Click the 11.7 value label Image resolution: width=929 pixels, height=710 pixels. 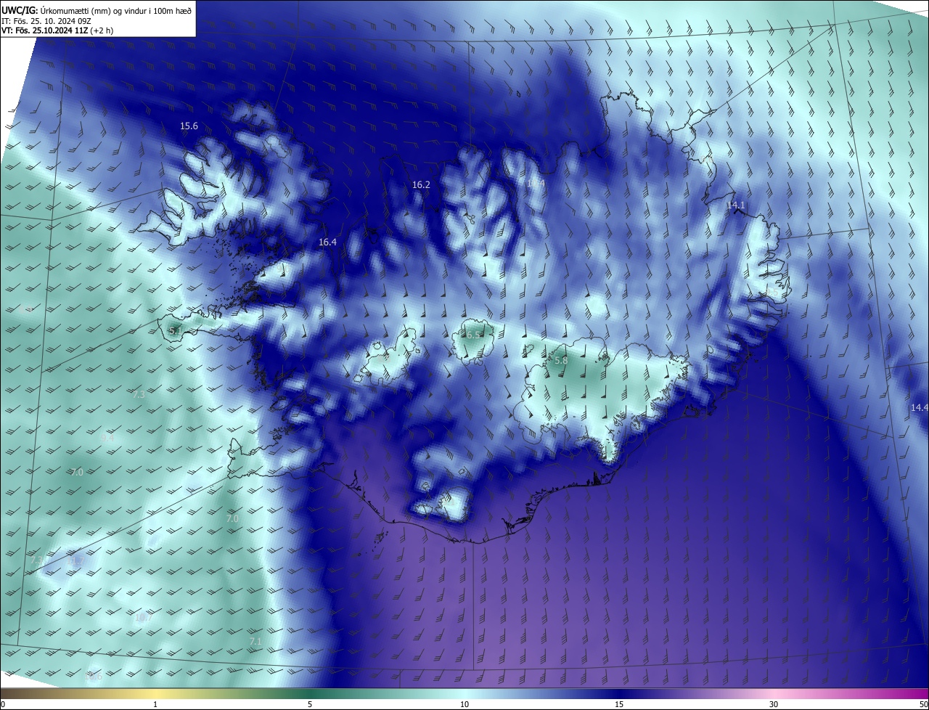(x=75, y=561)
